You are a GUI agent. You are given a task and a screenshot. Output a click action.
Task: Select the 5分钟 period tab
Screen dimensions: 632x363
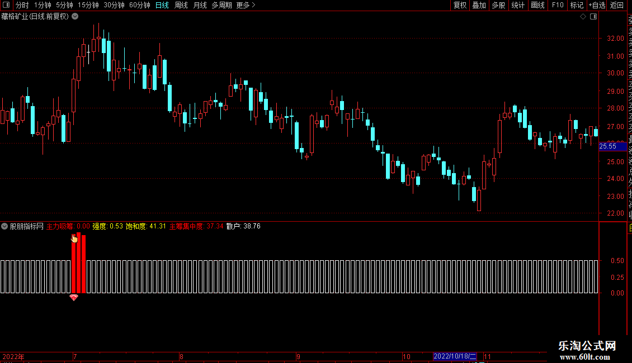pos(64,5)
